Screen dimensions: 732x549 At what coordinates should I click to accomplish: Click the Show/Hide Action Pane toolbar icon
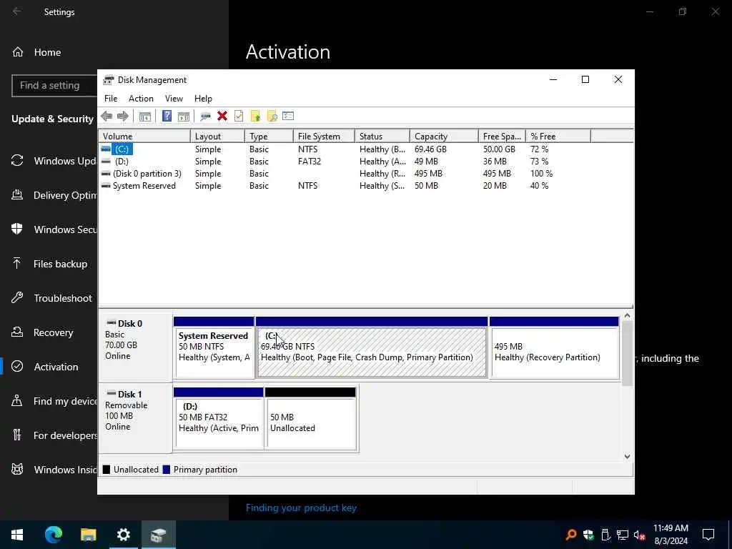click(x=184, y=117)
